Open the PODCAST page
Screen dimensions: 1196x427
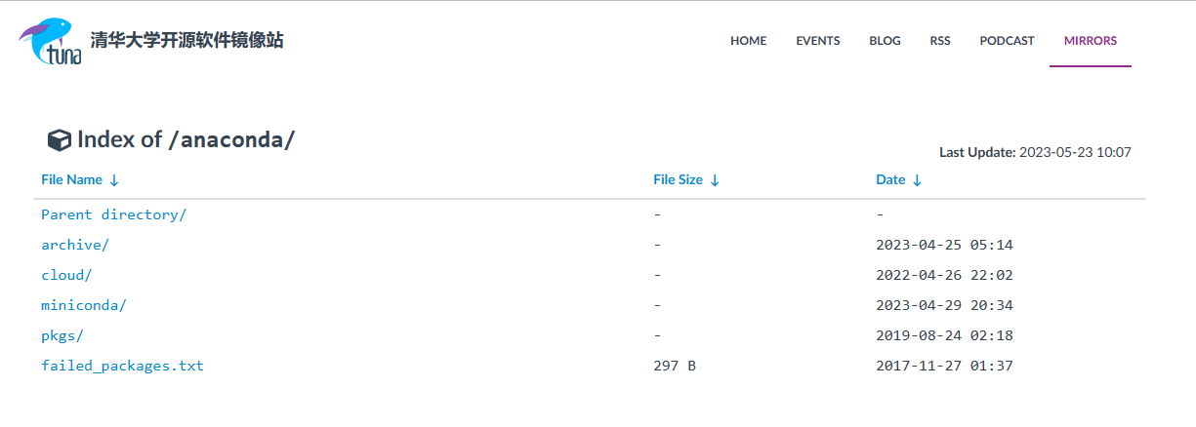pos(1008,41)
